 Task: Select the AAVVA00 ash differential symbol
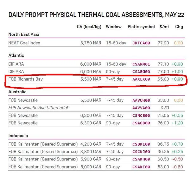point(141,108)
